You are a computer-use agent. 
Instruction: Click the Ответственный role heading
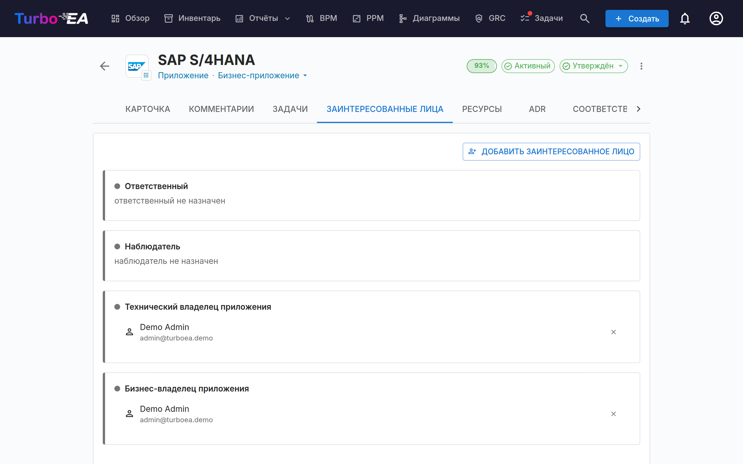pyautogui.click(x=156, y=186)
